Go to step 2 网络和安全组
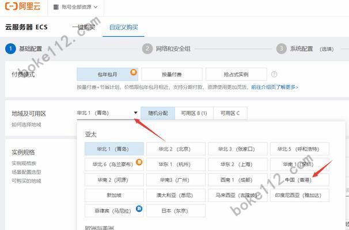 [166, 49]
